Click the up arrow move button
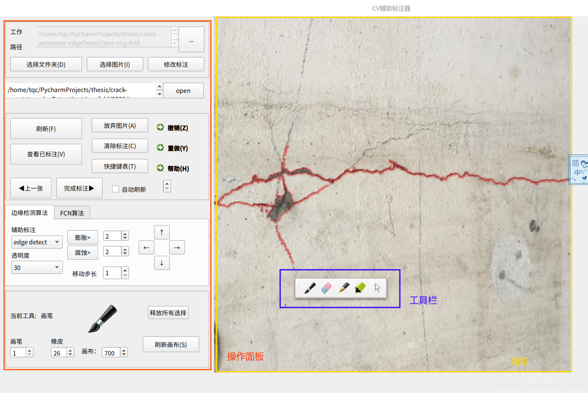Screen dimensions: 588x393 pyautogui.click(x=162, y=232)
